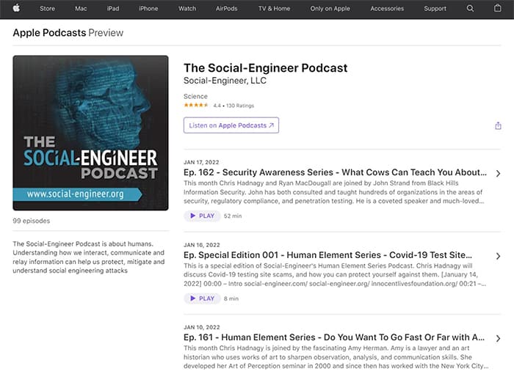Play Special Edition 001 Covid-19 episode

coord(202,298)
